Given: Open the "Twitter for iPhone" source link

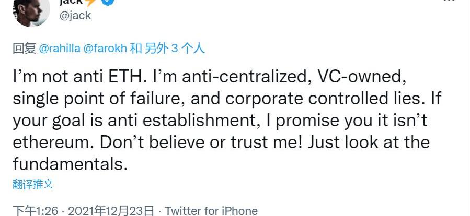Looking at the screenshot, I should 211,211.
